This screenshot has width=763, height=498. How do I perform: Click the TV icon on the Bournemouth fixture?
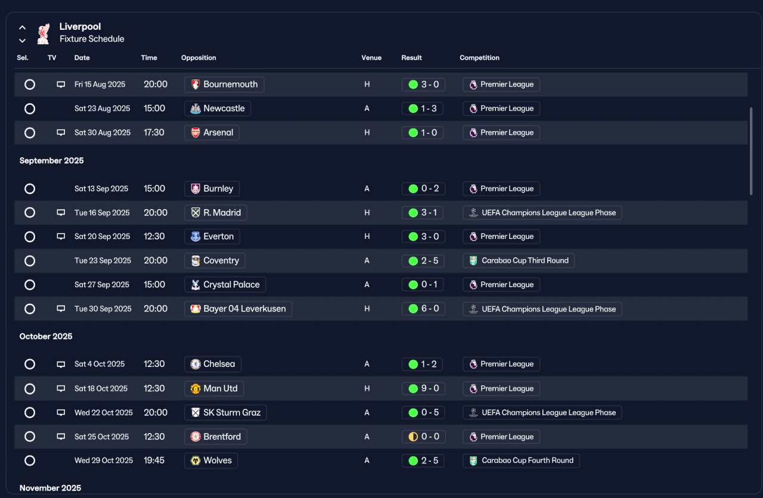(61, 85)
